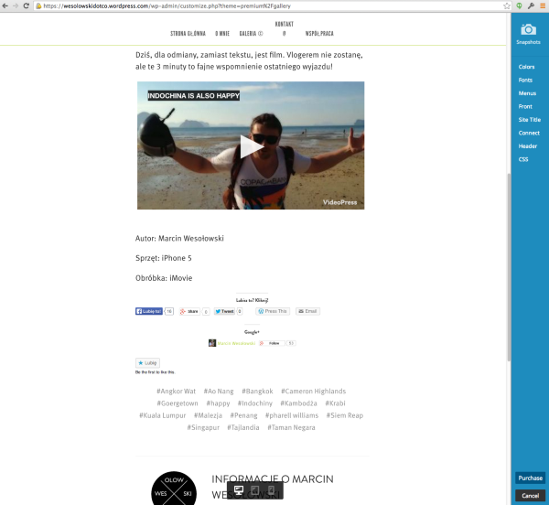The height and width of the screenshot is (505, 549).
Task: Open the #Indochiny tag
Action: [255, 403]
